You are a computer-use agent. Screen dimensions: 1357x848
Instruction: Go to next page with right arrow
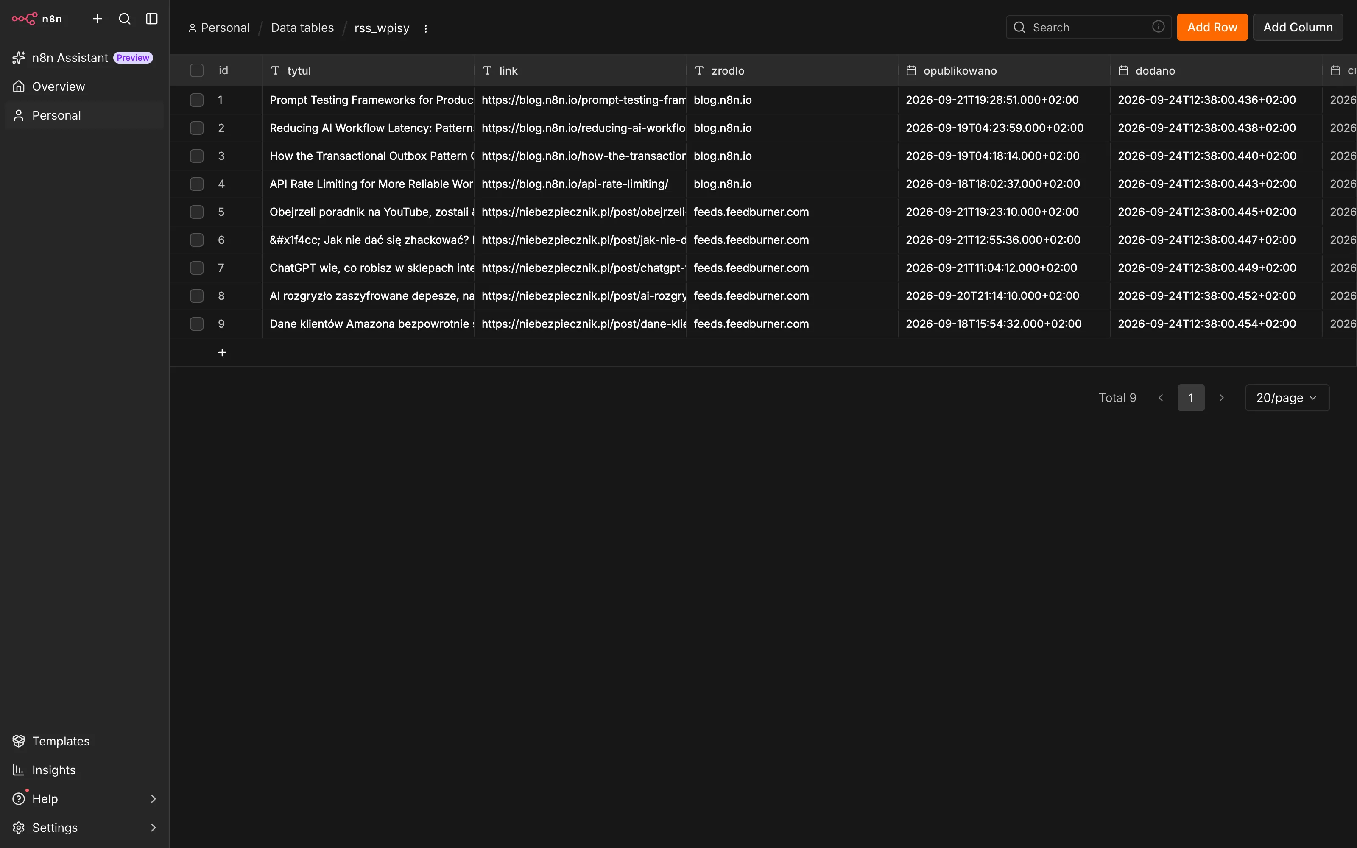[1221, 398]
